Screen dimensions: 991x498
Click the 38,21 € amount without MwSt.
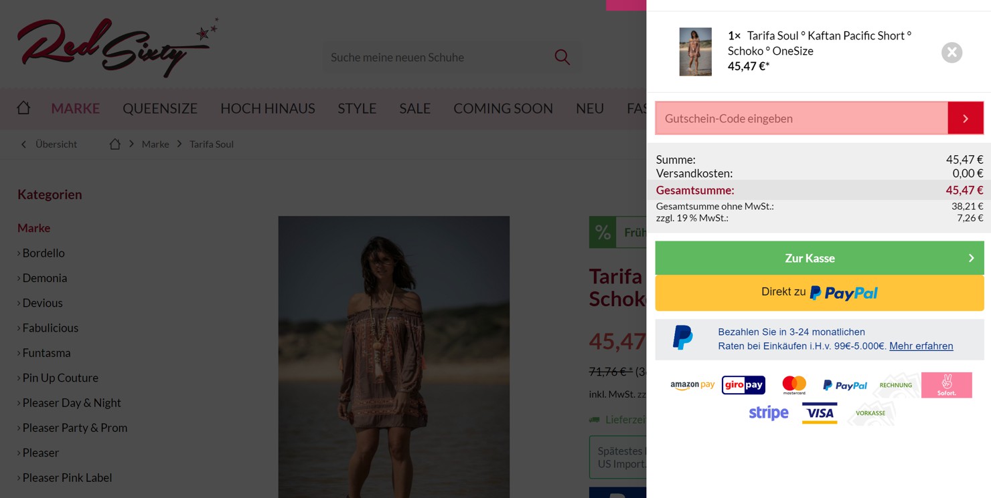click(967, 207)
